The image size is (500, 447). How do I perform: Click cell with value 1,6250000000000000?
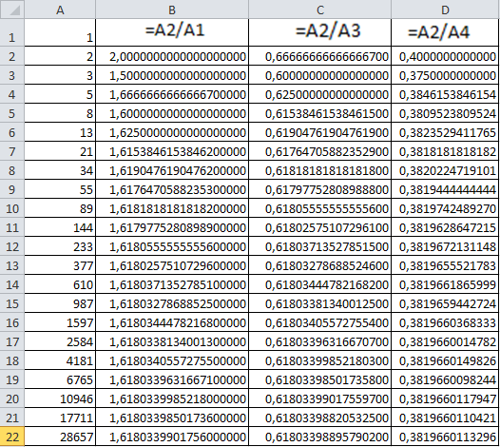(x=172, y=132)
